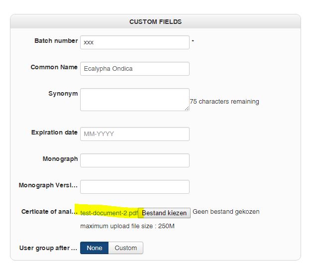Click the User group after label
This screenshot has width=313, height=276.
coord(48,248)
